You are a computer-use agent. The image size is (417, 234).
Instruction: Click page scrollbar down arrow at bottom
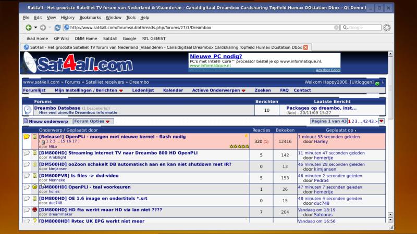point(390,220)
